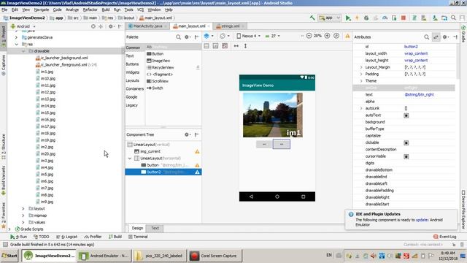Search attributes with the magnifier icon
The width and height of the screenshot is (467, 263).
coord(426,37)
